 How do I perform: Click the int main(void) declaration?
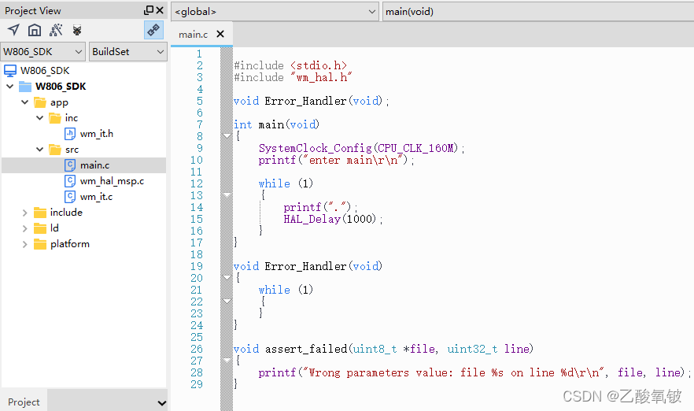click(276, 124)
